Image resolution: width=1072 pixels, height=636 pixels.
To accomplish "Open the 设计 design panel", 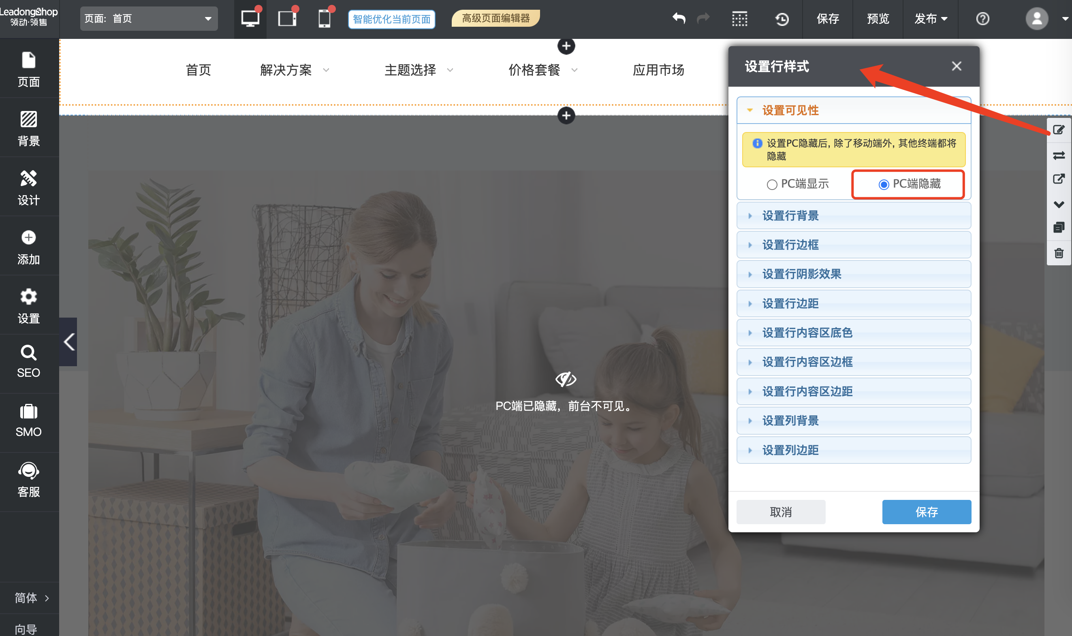I will (28, 187).
